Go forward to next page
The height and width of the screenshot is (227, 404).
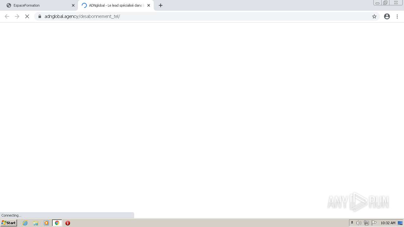point(17,16)
